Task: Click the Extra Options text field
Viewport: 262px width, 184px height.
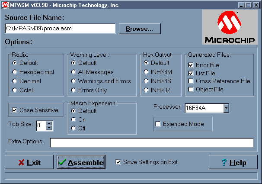Action: (152, 143)
